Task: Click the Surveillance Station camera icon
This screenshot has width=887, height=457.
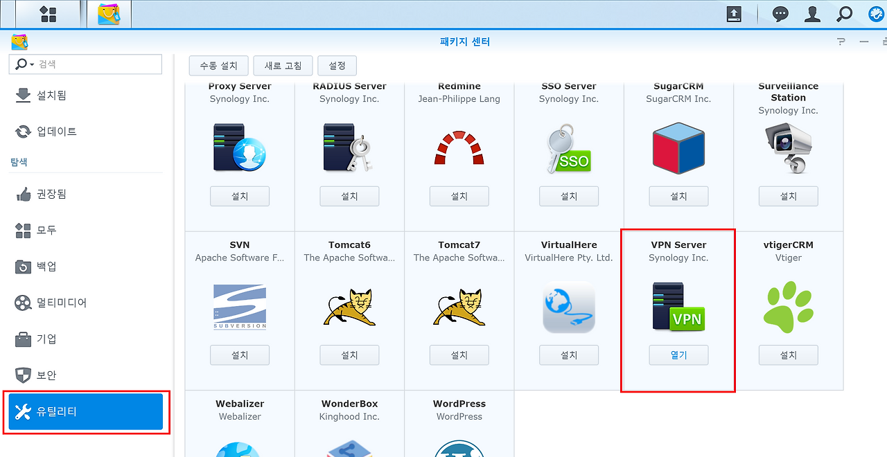Action: [x=788, y=147]
